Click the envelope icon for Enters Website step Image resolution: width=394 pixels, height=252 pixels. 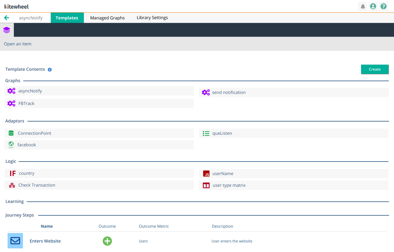point(15,241)
